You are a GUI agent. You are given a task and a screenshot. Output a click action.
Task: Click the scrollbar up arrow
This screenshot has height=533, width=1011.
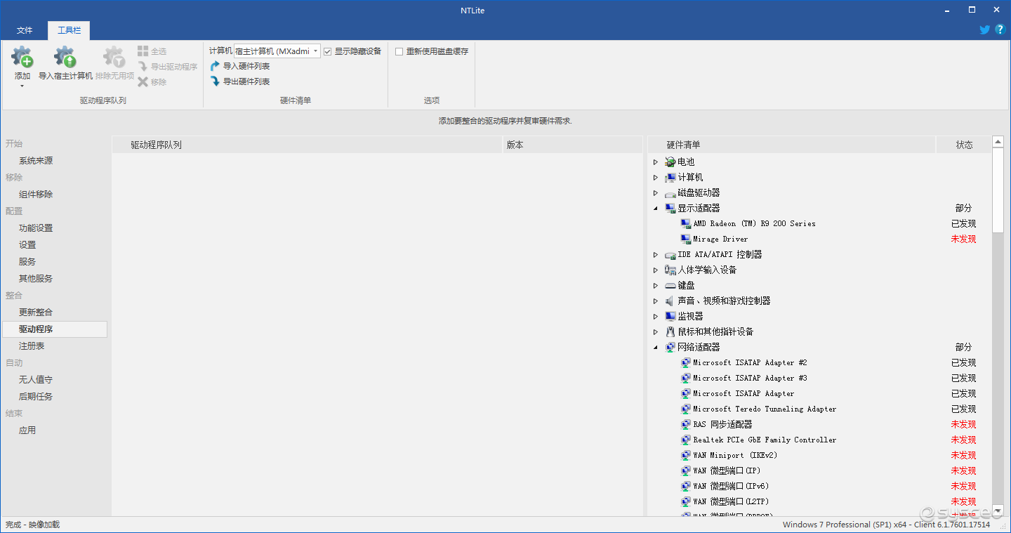click(x=998, y=142)
